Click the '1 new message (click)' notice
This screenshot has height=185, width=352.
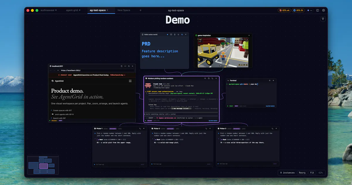[x=182, y=108]
